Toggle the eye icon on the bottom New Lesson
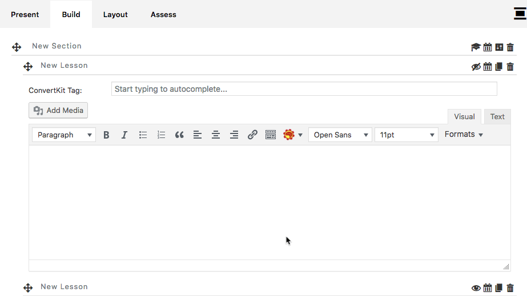Viewport: 527px width, 296px height. point(476,288)
